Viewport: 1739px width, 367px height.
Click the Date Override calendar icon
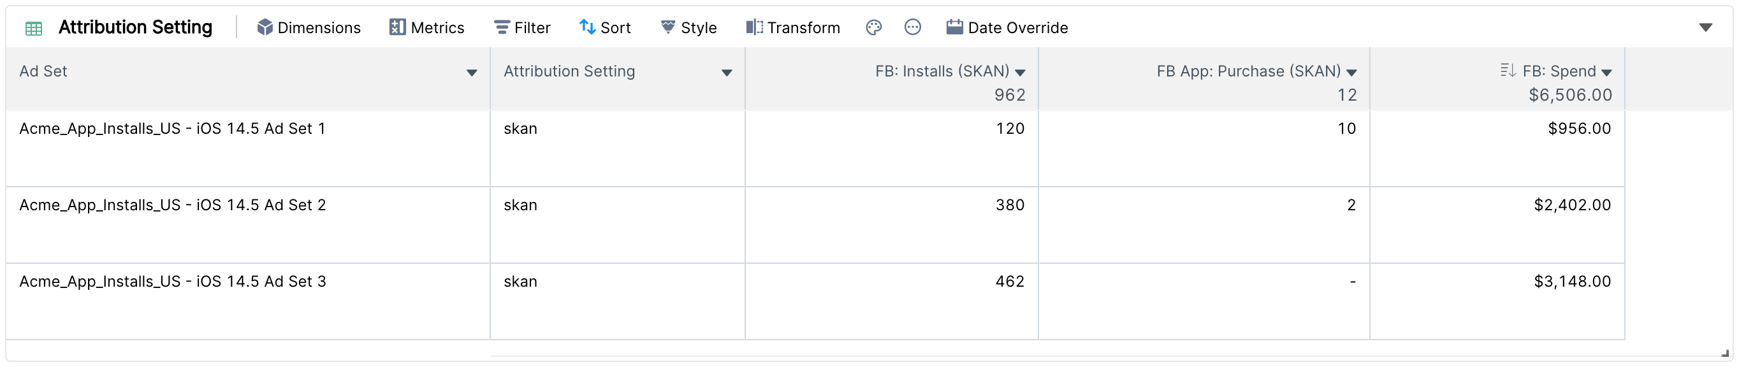[954, 27]
